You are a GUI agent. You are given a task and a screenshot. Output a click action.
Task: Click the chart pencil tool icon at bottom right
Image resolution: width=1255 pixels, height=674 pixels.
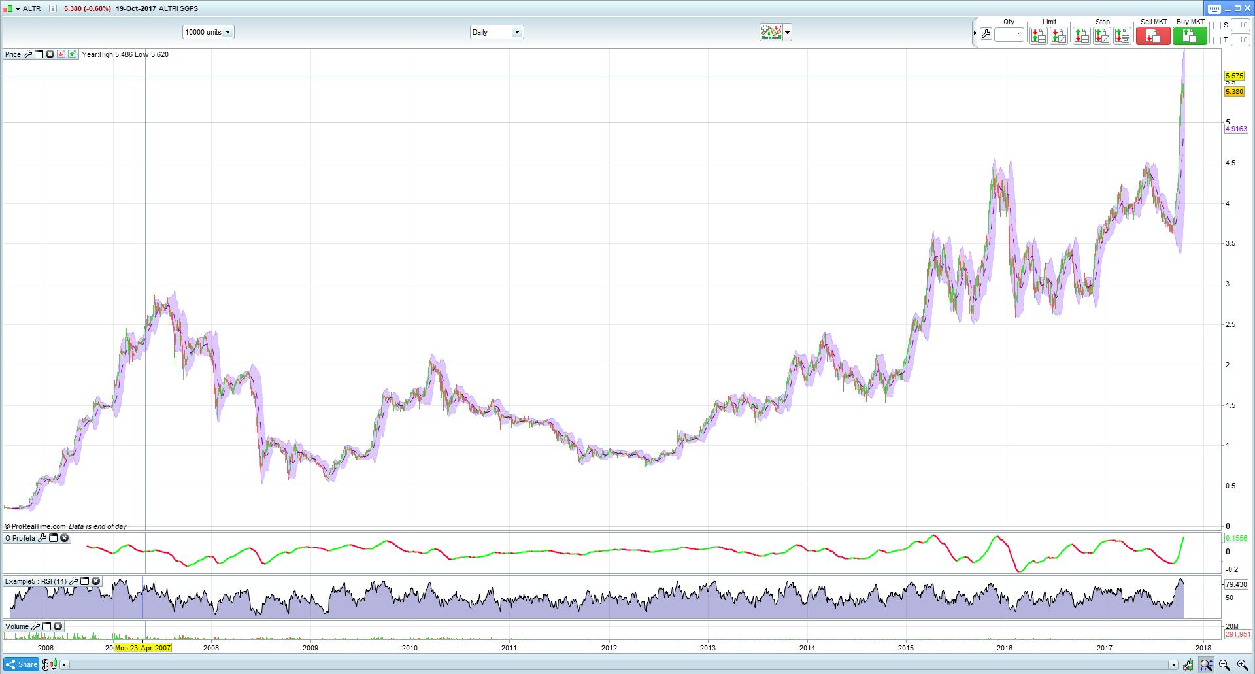(1188, 665)
